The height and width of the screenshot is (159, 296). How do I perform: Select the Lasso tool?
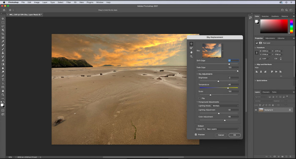click(3, 26)
